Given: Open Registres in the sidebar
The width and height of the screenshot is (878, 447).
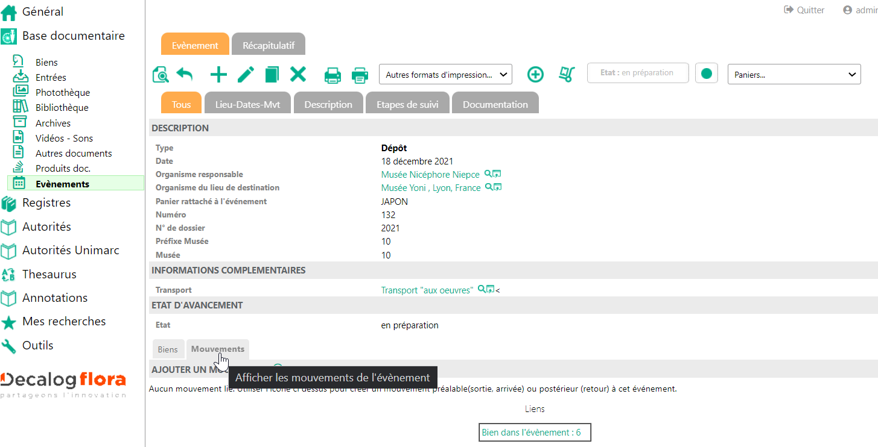Looking at the screenshot, I should tap(46, 203).
